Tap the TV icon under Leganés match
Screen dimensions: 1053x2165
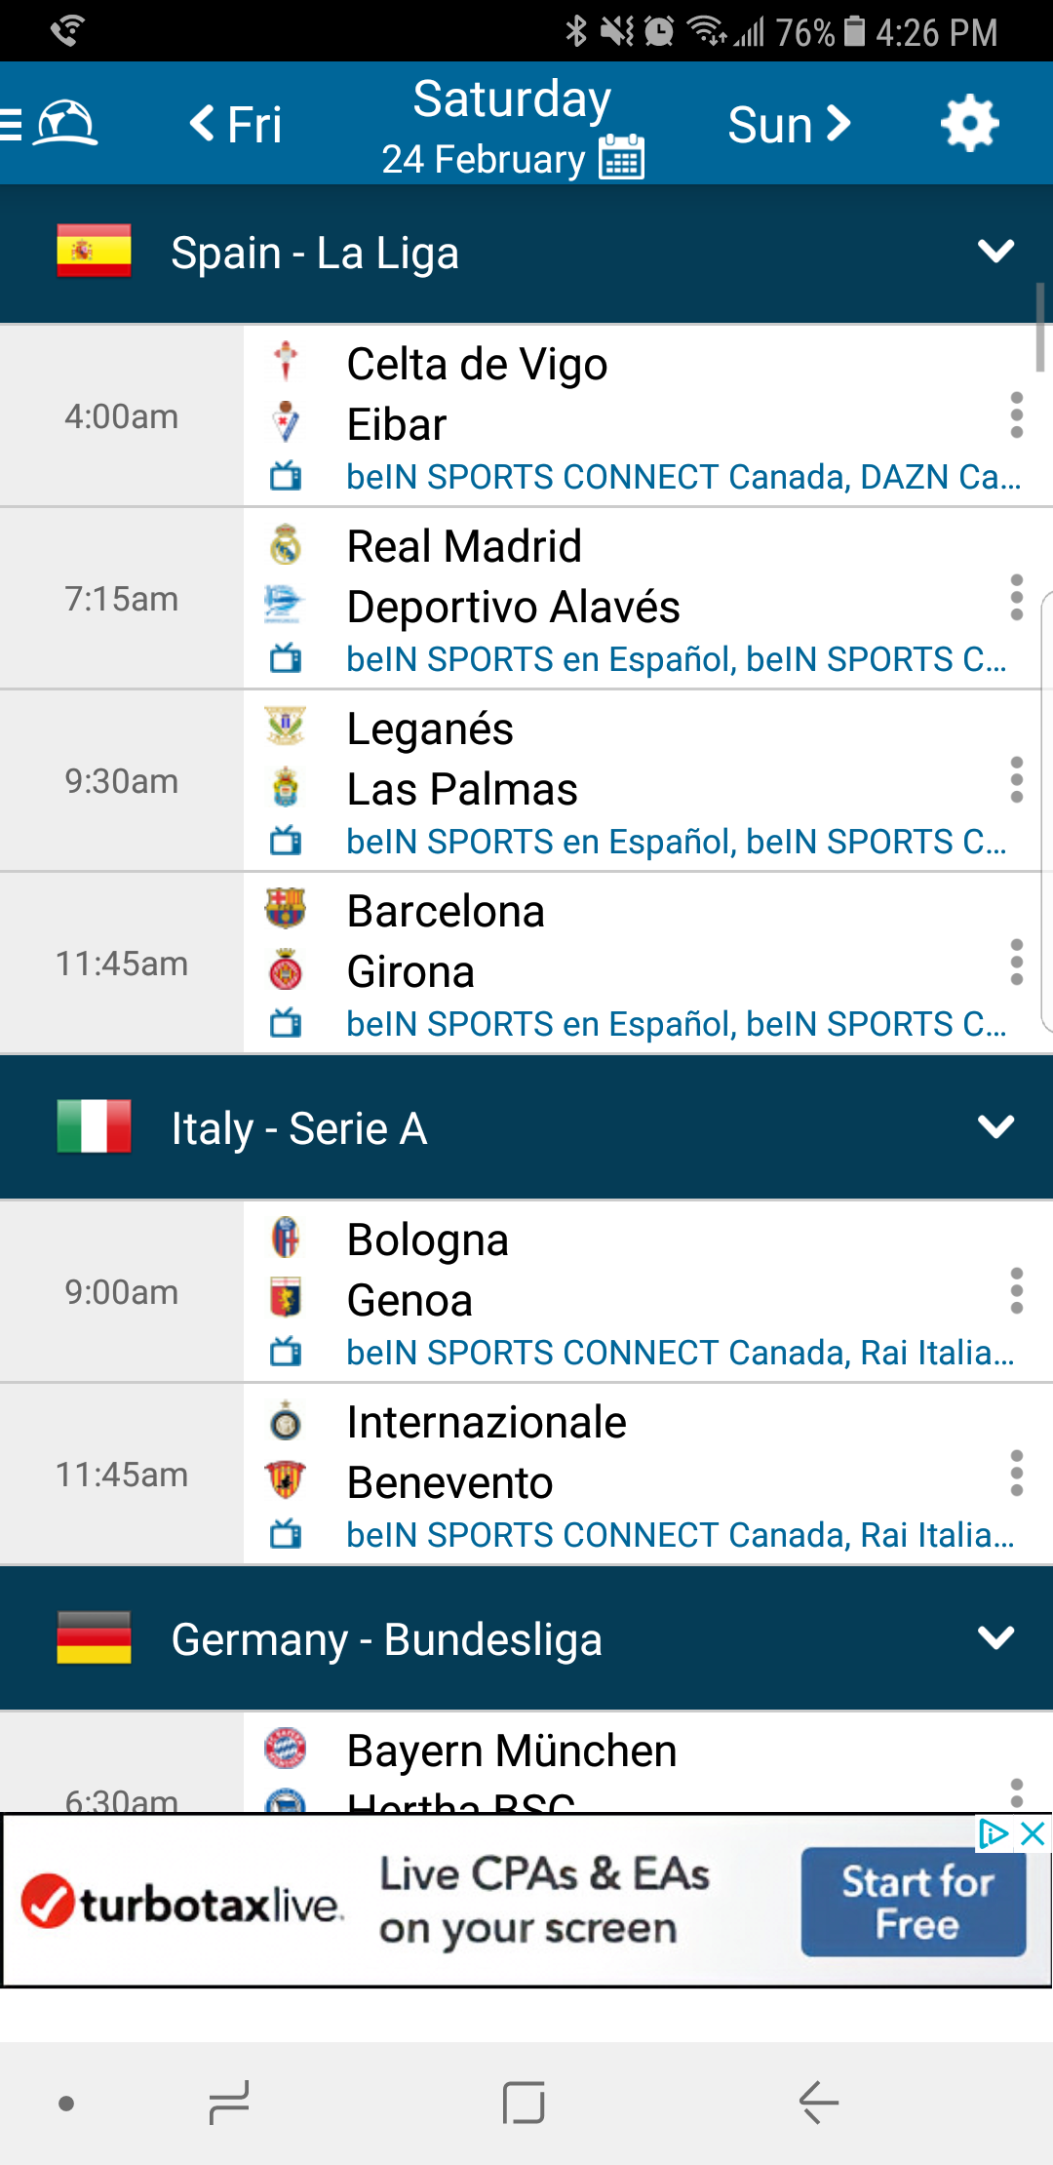[286, 842]
